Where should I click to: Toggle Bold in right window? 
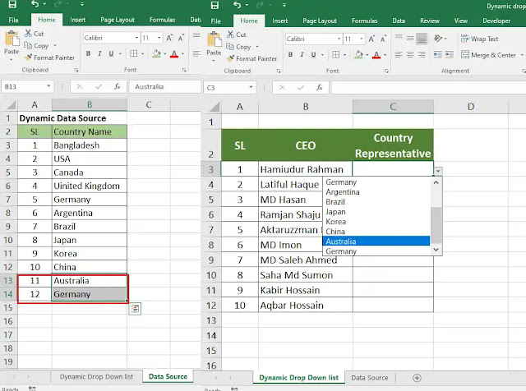pyautogui.click(x=290, y=55)
